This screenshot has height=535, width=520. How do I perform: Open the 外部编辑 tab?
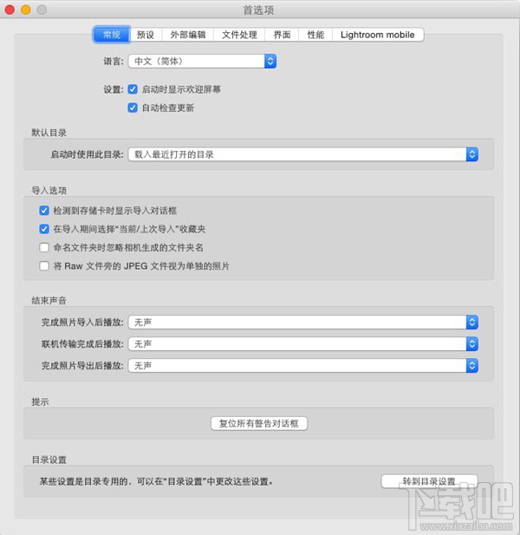(x=187, y=35)
